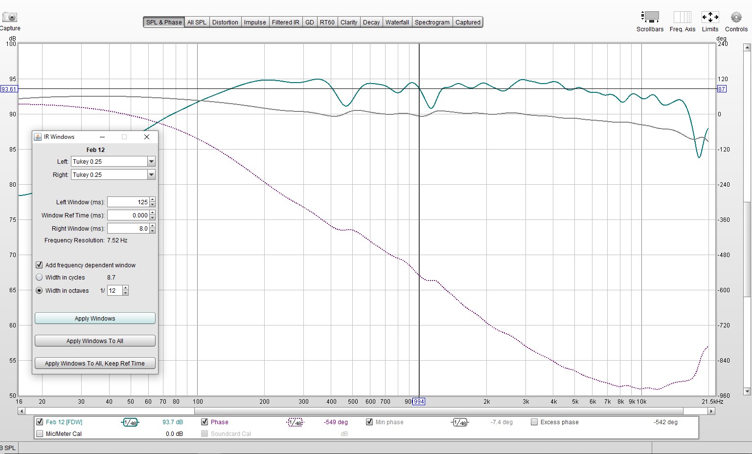752x454 pixels.
Task: Decrease octave width stepper down arrow
Action: coord(126,293)
